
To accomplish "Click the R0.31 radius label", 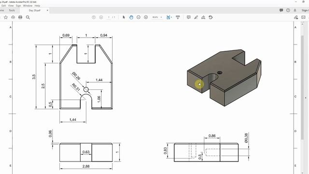I will (76, 87).
